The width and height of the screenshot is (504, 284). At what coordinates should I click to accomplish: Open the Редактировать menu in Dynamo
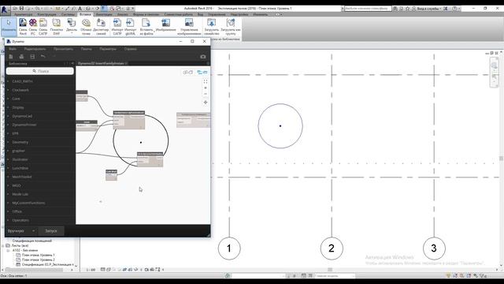coord(35,49)
